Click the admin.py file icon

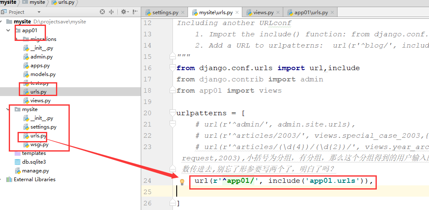(x=26, y=57)
